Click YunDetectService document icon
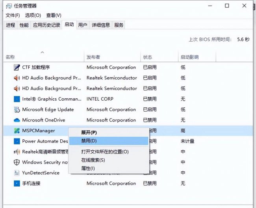This screenshot has width=256, height=208. (17, 173)
